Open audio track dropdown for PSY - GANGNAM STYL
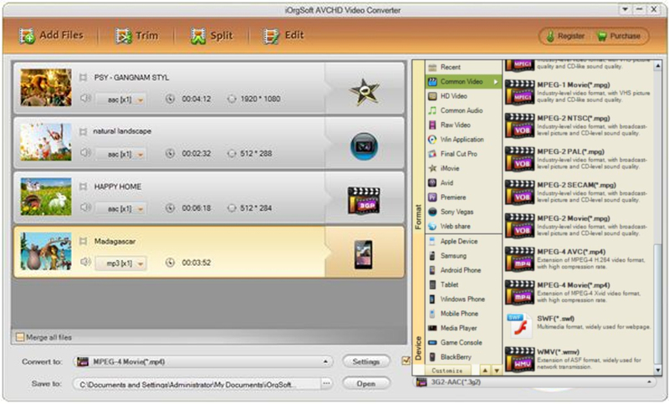The width and height of the screenshot is (669, 404). click(x=120, y=100)
